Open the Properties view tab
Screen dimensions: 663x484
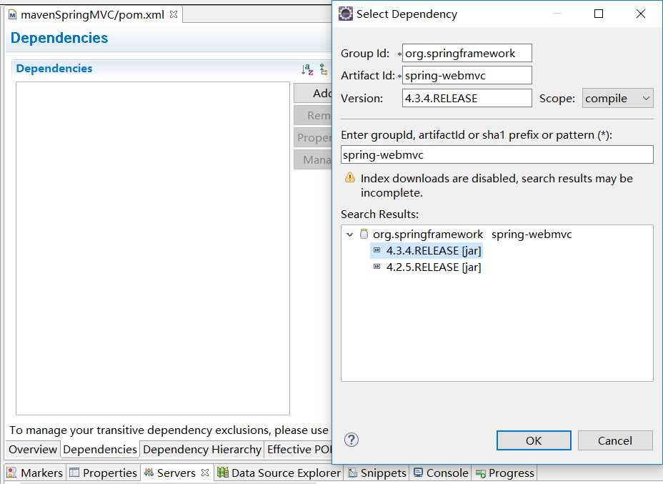[104, 473]
